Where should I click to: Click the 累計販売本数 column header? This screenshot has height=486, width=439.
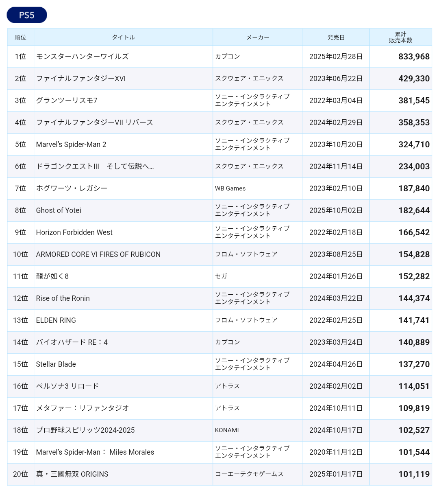[400, 37]
